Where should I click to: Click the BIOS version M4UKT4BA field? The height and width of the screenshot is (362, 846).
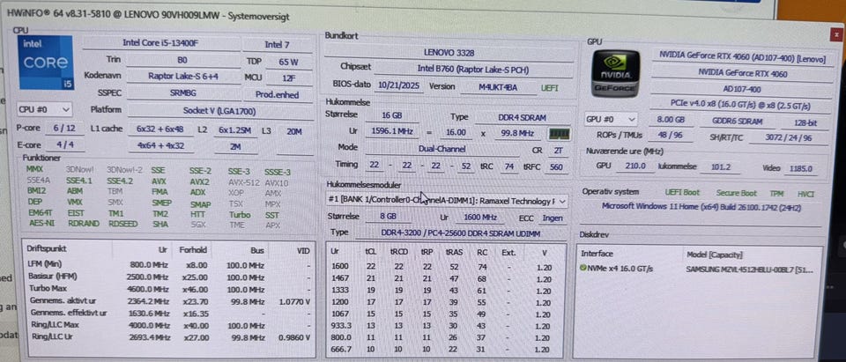pos(497,87)
